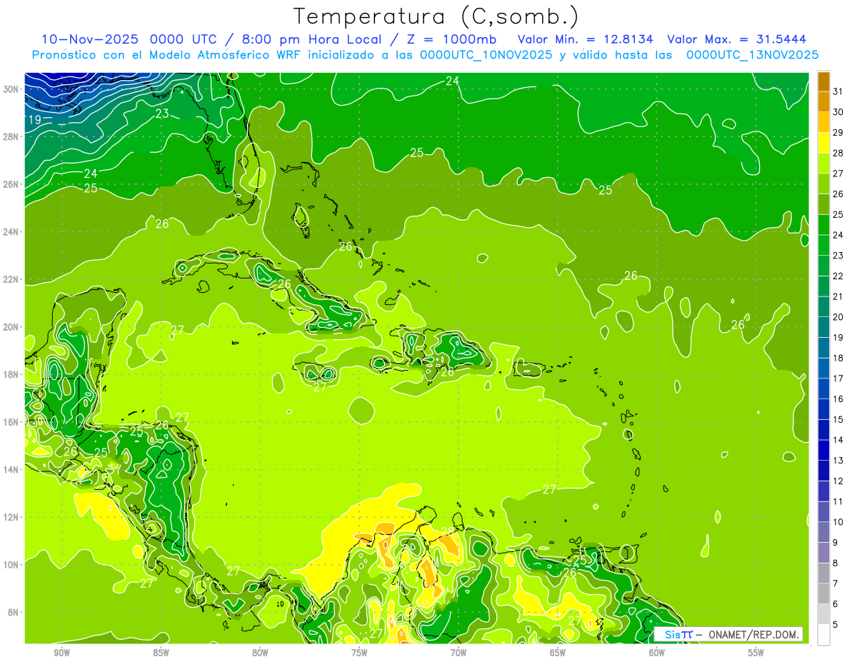
Task: Click the color scale label "20"
Action: coord(838,316)
